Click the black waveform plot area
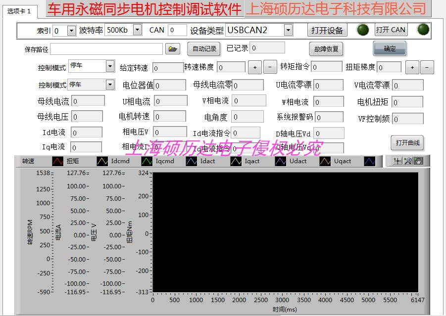The height and width of the screenshot is (316, 446). [x=285, y=232]
